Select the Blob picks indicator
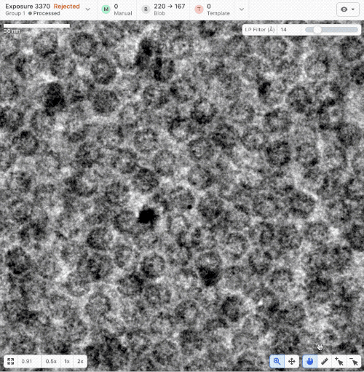 (x=163, y=9)
